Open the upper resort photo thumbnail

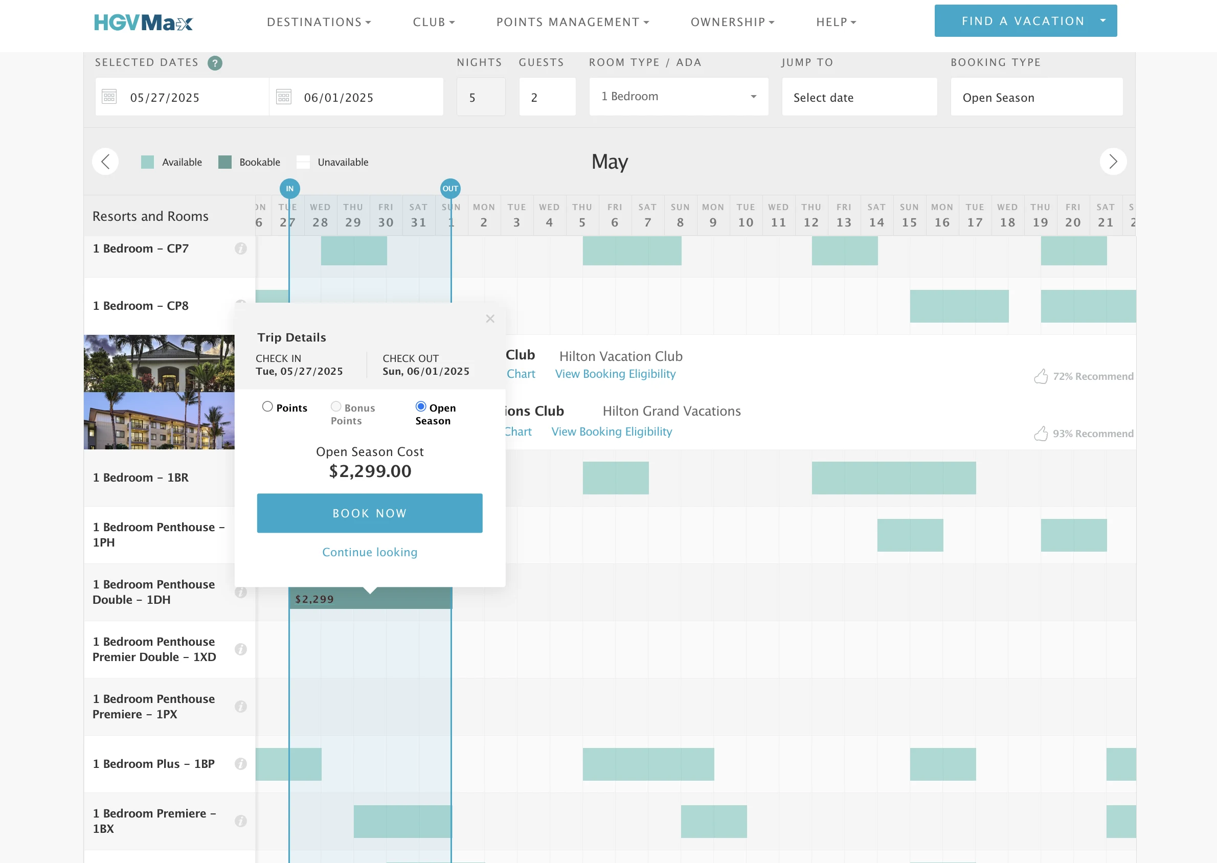(159, 364)
